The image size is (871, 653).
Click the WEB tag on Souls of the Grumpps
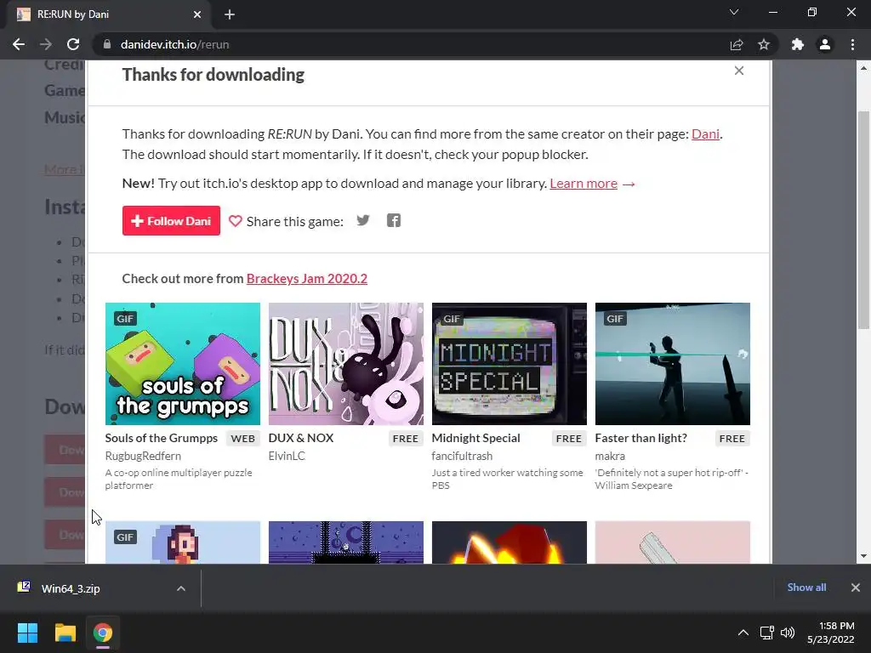click(x=242, y=438)
